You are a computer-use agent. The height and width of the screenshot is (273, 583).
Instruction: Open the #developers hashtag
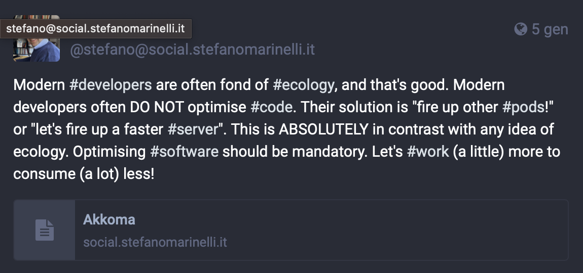click(x=111, y=85)
